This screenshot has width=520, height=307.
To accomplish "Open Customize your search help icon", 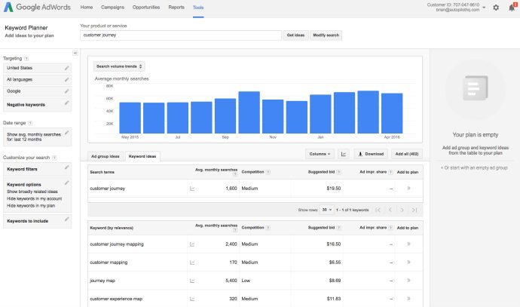I will click(54, 158).
